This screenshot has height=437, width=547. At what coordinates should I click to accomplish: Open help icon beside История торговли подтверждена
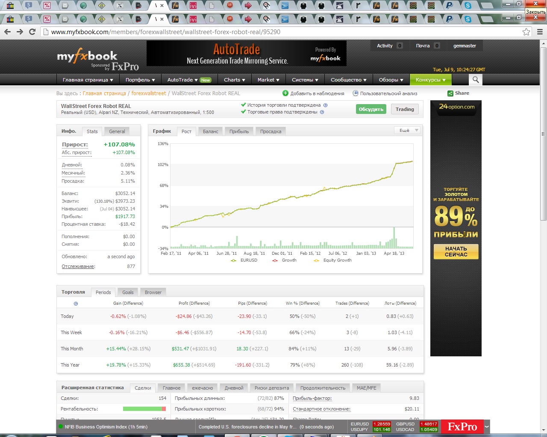click(x=325, y=105)
